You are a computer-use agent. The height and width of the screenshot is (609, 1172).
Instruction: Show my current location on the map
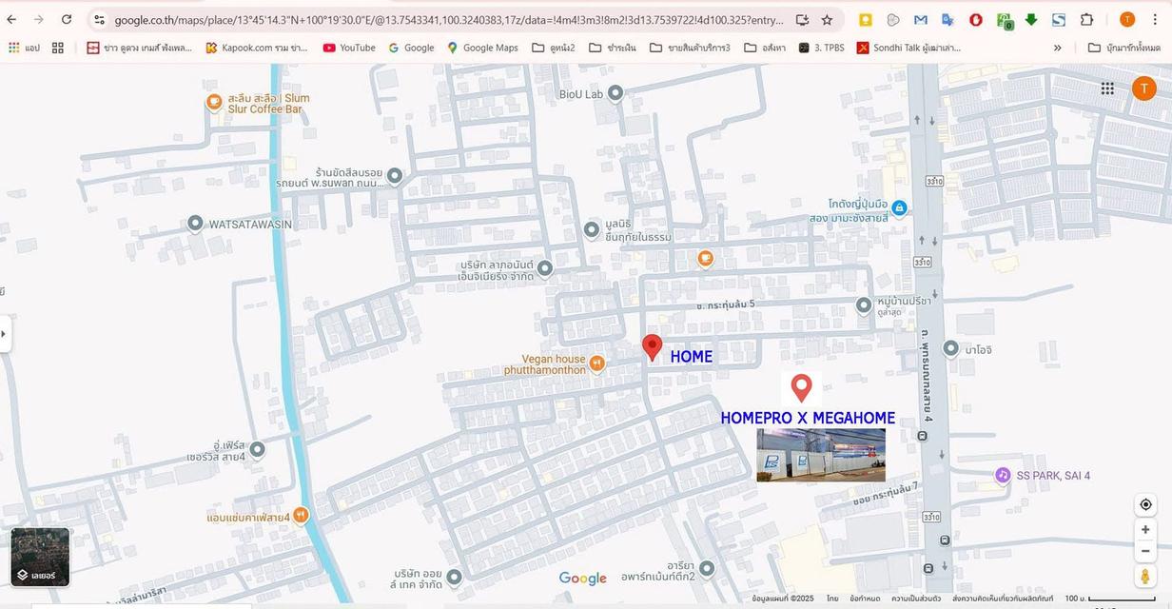1145,504
